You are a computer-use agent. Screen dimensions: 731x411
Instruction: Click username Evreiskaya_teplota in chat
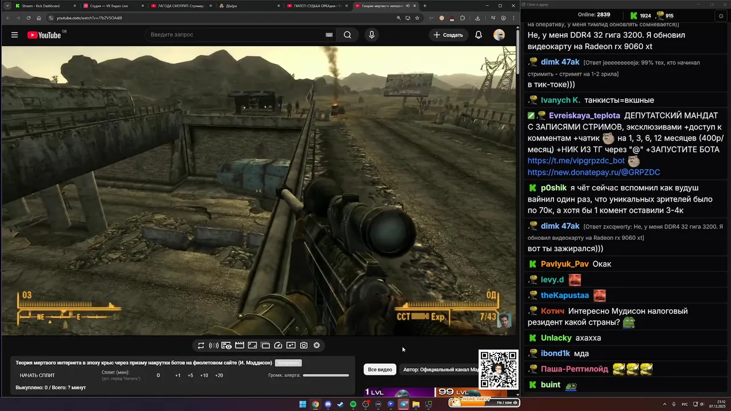pyautogui.click(x=584, y=115)
